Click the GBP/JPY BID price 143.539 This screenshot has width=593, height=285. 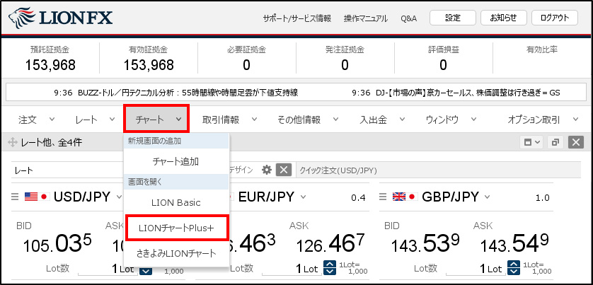425,245
